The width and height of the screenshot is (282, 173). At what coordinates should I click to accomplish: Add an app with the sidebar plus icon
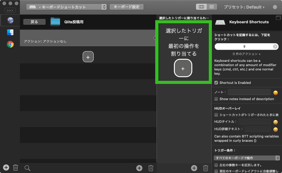[6, 167]
